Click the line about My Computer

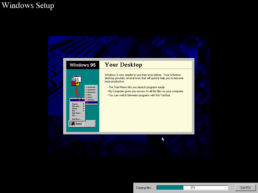(x=145, y=91)
